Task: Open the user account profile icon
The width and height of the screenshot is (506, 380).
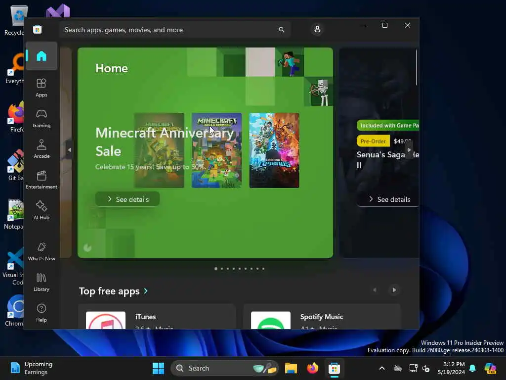Action: click(x=317, y=29)
